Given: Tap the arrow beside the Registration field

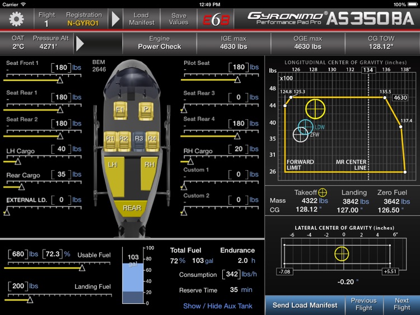Looking at the screenshot, I should click(115, 19).
